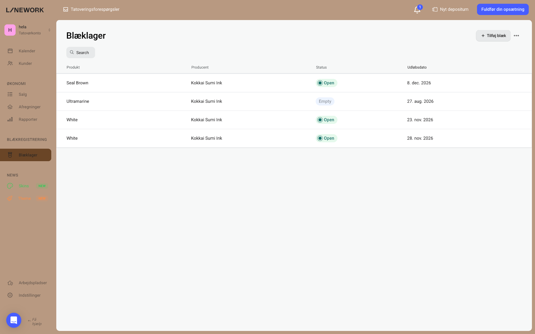
Task: Click the Search input field
Action: 81,52
